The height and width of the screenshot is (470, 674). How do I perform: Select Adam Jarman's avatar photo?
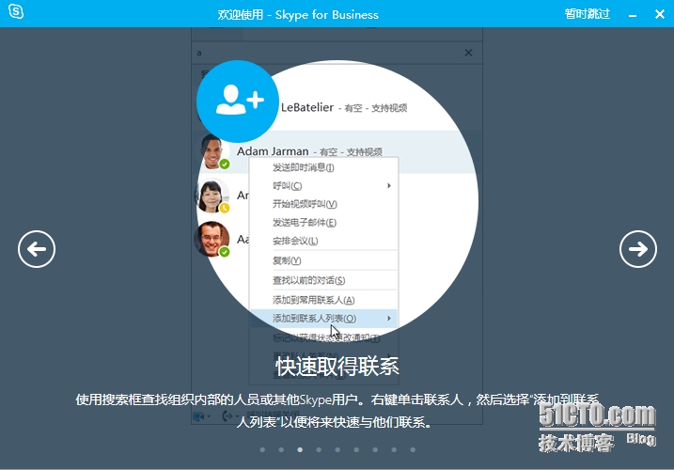tap(213, 151)
